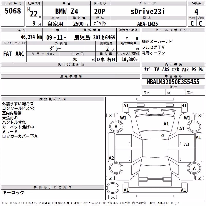This screenshot has width=206, height=206.
Task: Select the セールスポイント header
Action: point(173,30)
